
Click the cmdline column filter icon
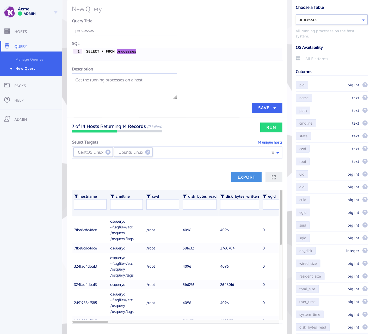pos(112,196)
